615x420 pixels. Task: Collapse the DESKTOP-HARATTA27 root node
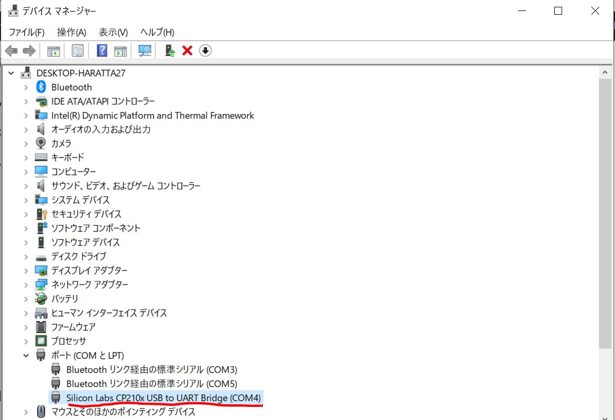pos(11,73)
